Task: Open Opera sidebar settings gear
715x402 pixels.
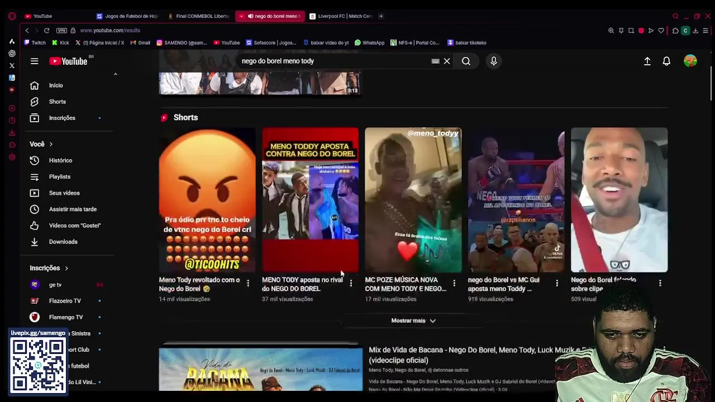Action: coord(12,157)
